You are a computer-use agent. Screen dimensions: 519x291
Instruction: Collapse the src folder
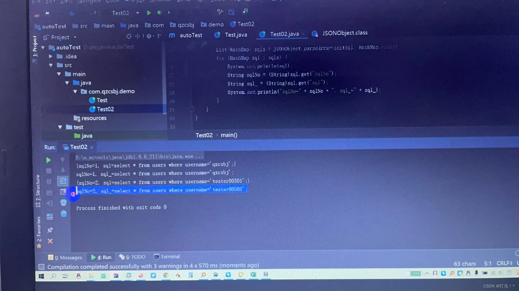pyautogui.click(x=51, y=65)
